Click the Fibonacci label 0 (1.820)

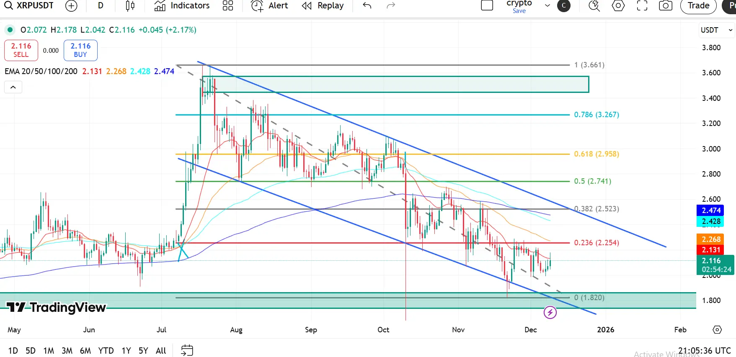coord(589,298)
